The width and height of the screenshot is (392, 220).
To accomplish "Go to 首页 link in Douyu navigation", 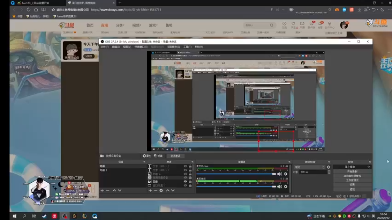I will point(90,25).
